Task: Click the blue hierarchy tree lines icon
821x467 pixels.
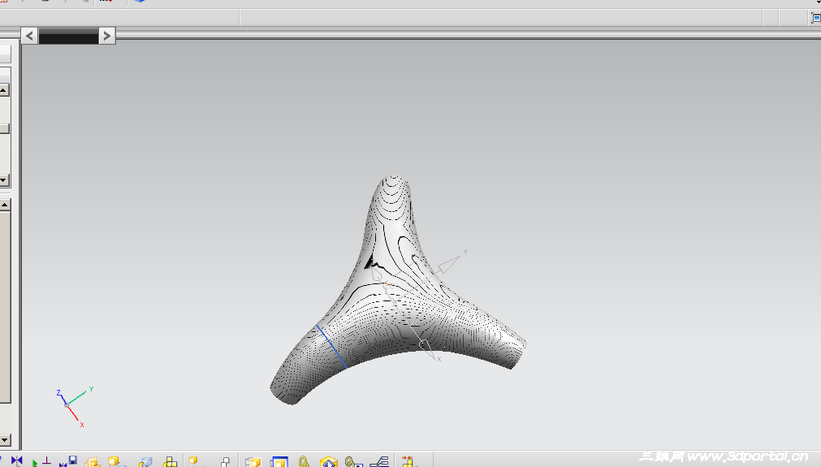Action: tap(379, 462)
